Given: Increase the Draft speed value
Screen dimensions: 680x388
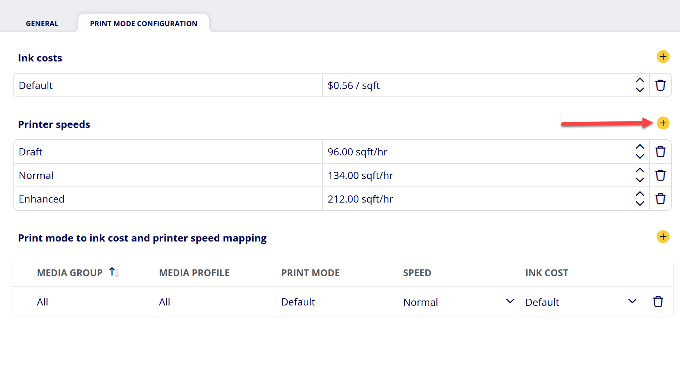Looking at the screenshot, I should 640,147.
